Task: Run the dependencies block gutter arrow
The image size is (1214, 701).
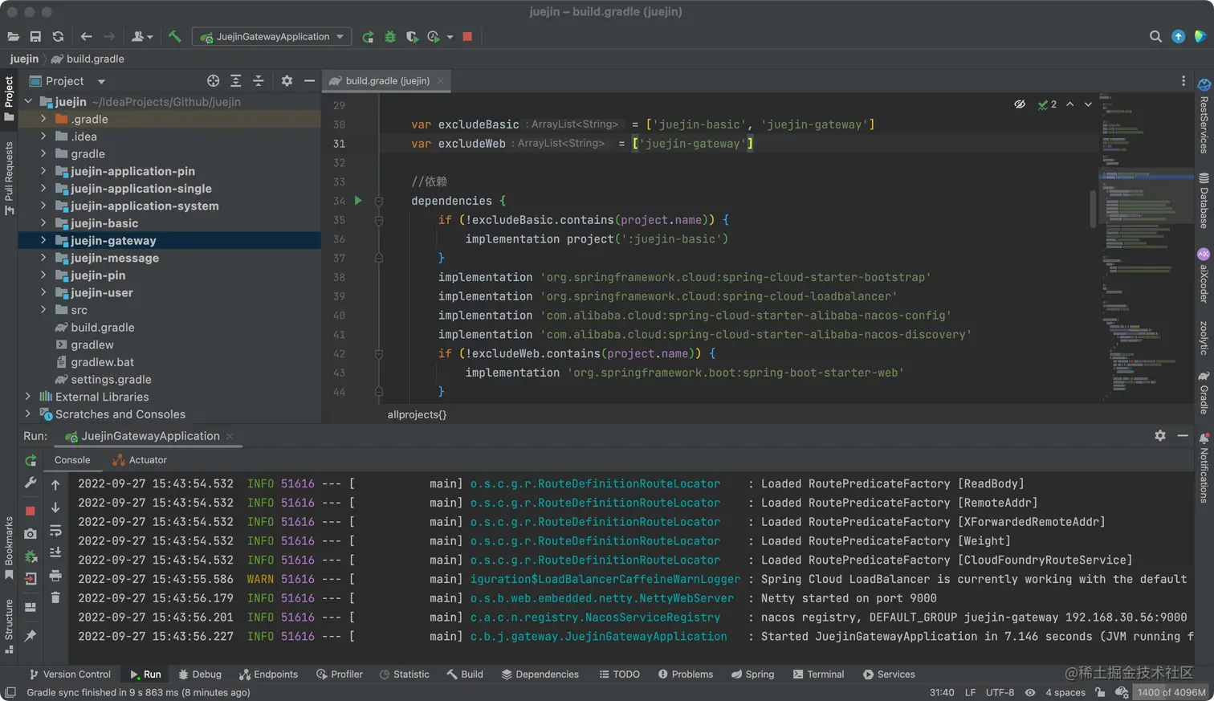Action: (358, 201)
